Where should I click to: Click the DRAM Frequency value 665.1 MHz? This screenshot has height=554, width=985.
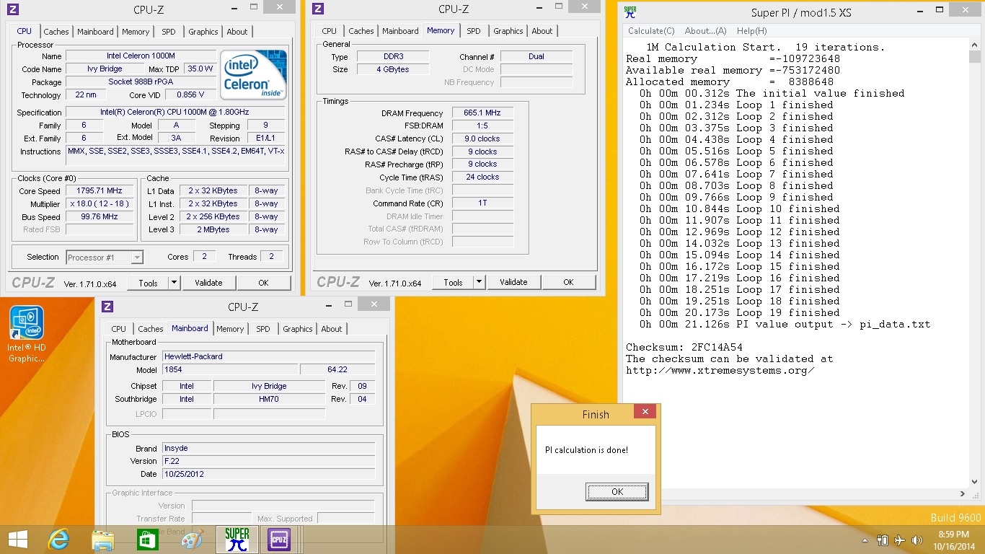click(482, 113)
